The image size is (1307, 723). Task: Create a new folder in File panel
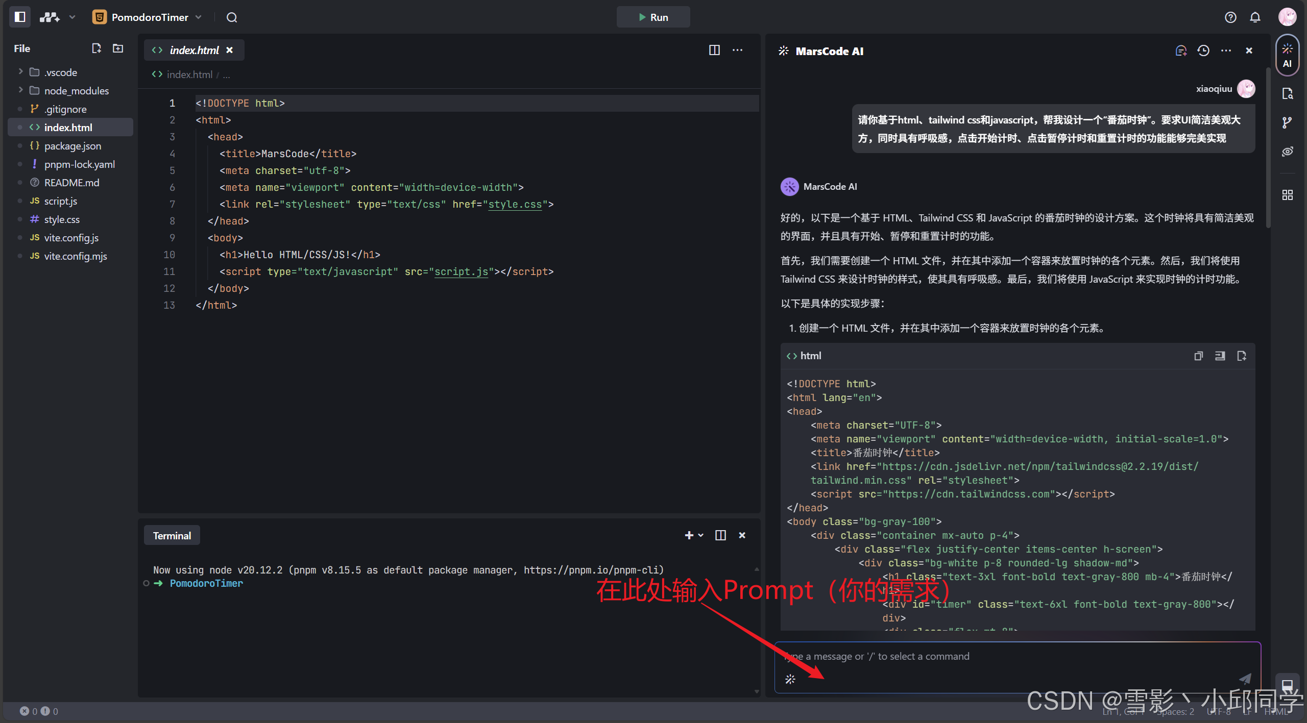(x=118, y=48)
